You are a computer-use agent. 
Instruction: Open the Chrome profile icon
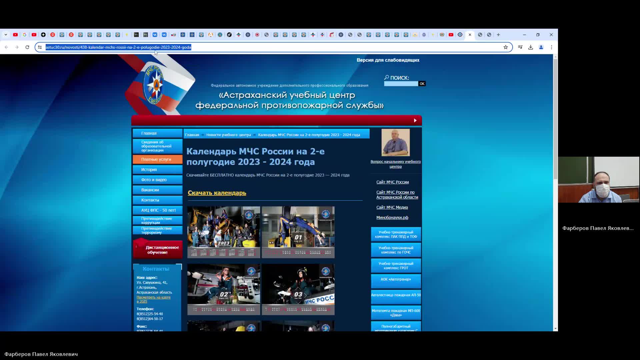541,47
